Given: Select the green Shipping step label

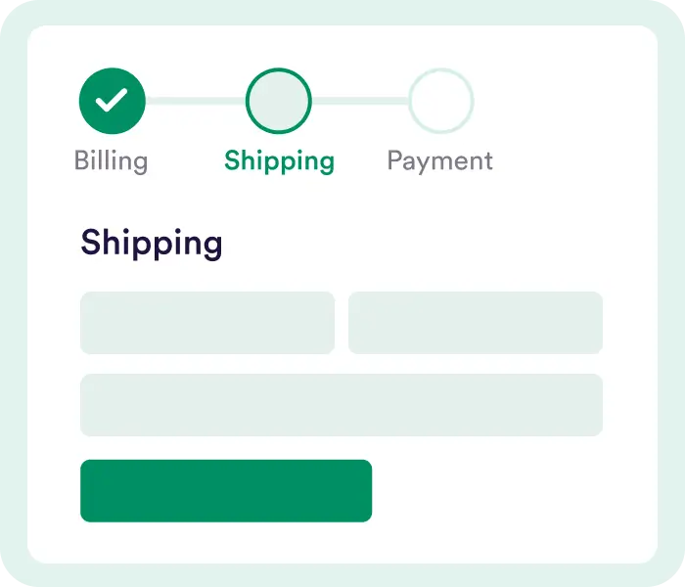Looking at the screenshot, I should 279,160.
